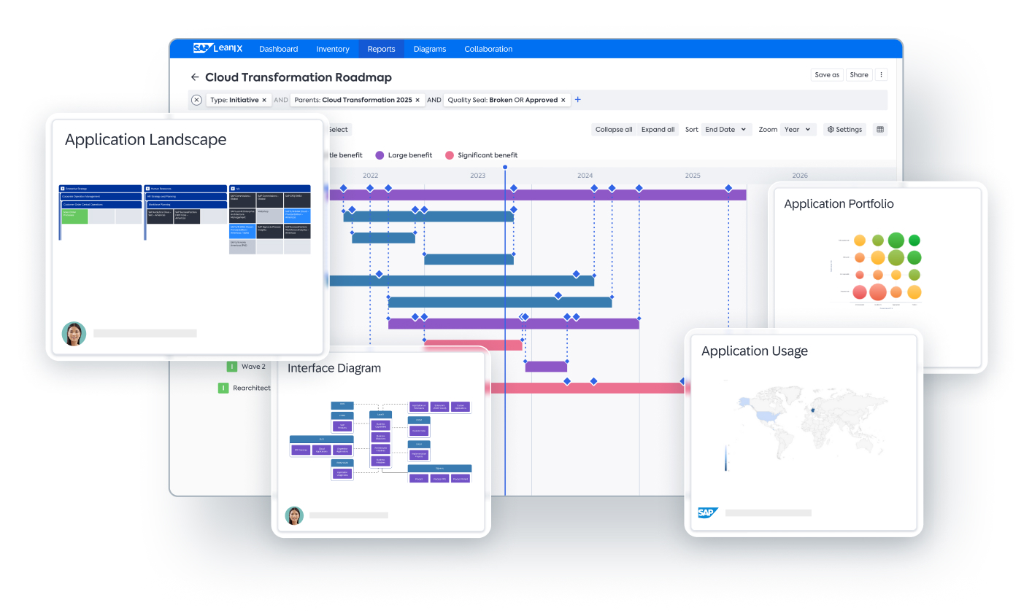Click the Share button
This screenshot has height=613, width=1032.
click(x=859, y=74)
